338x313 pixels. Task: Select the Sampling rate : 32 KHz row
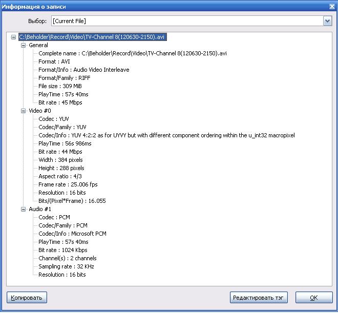coord(66,266)
